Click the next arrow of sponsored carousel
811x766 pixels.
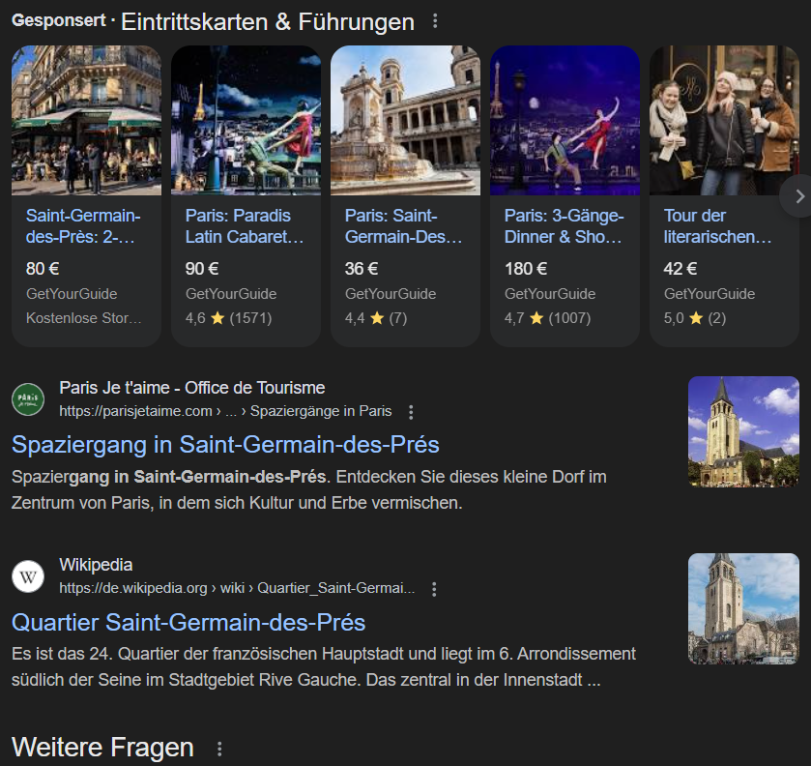coord(799,196)
